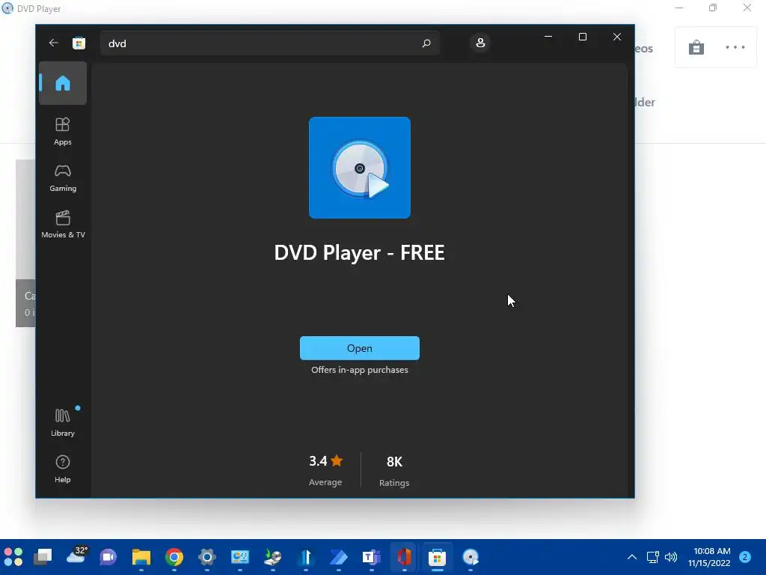Open weather widget showing 32°

coord(77,556)
